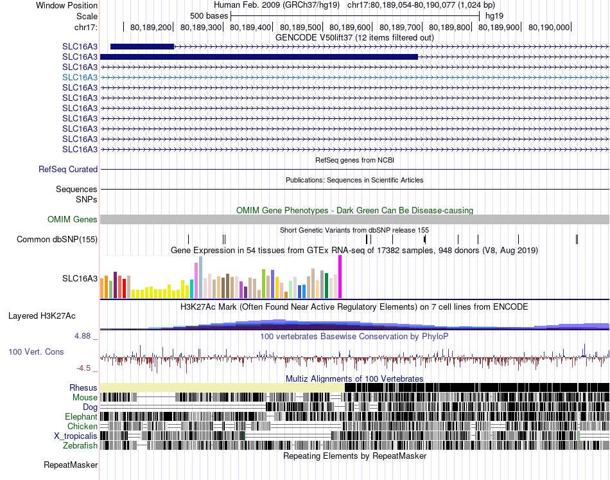610x480 pixels.
Task: Click the Layered H3K27Ac label
Action: tap(42, 316)
